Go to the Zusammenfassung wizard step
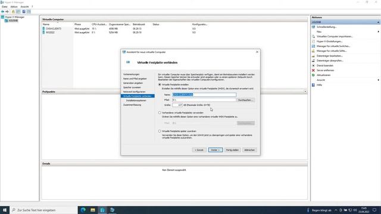 (x=132, y=105)
